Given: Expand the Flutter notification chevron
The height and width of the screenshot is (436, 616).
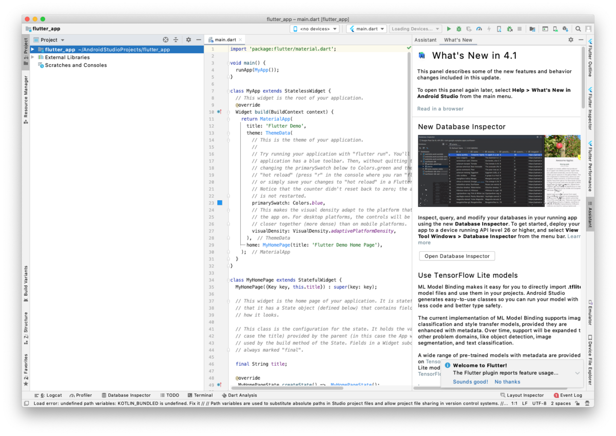Looking at the screenshot, I should (577, 373).
